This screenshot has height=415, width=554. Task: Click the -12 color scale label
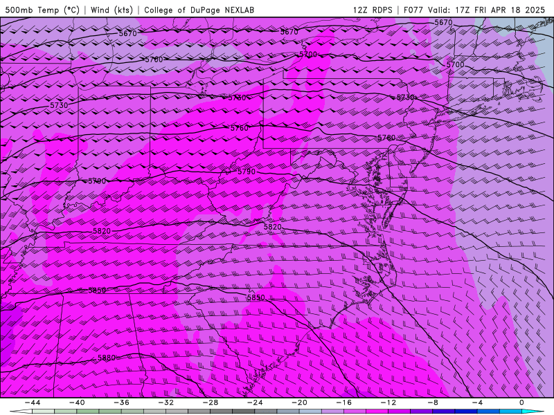(388, 403)
